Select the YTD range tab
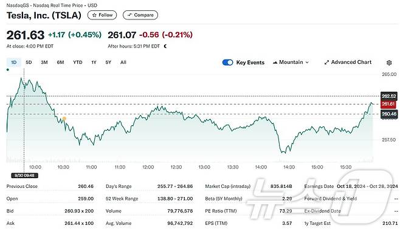Image resolution: width=400 pixels, height=231 pixels. (x=78, y=62)
